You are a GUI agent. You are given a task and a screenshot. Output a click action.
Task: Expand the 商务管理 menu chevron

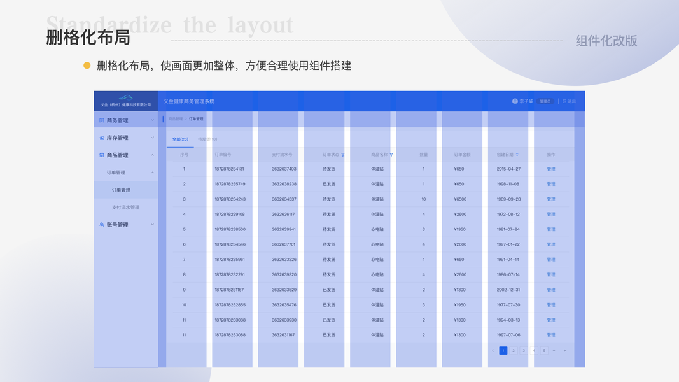coord(153,120)
